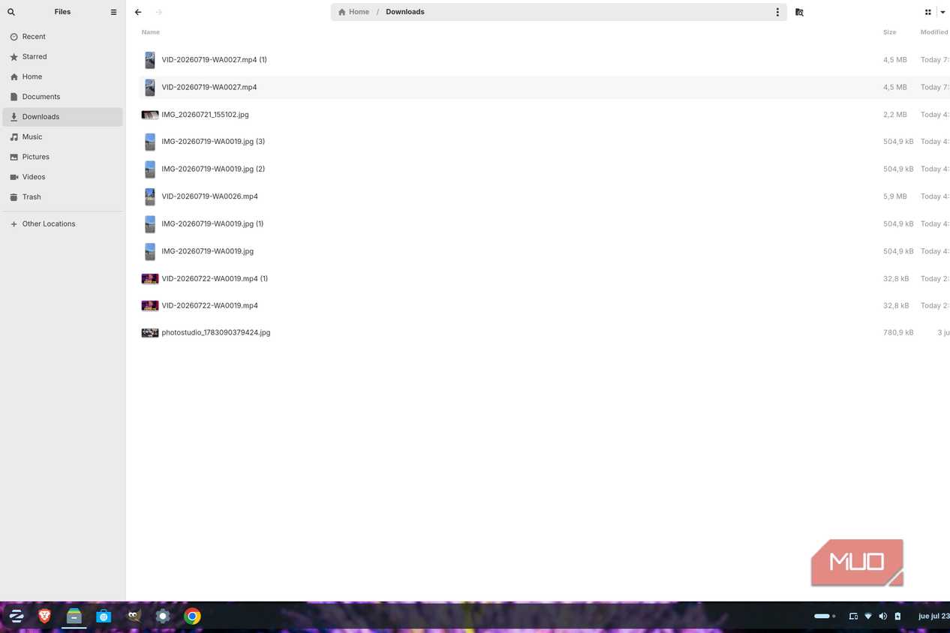Click the 780,9 kB size value
This screenshot has width=950, height=633.
(x=898, y=333)
